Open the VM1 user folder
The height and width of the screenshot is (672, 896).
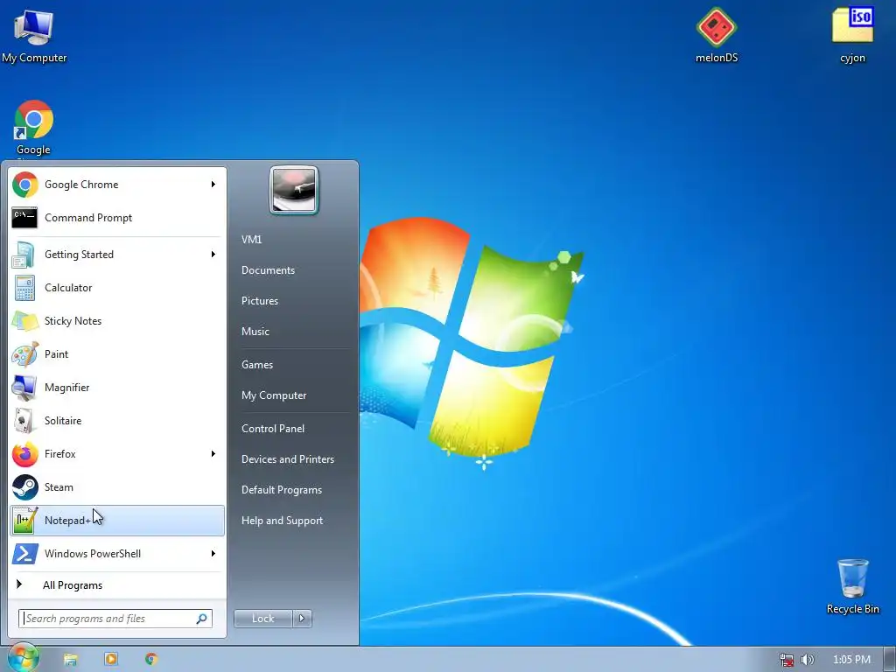click(293, 240)
